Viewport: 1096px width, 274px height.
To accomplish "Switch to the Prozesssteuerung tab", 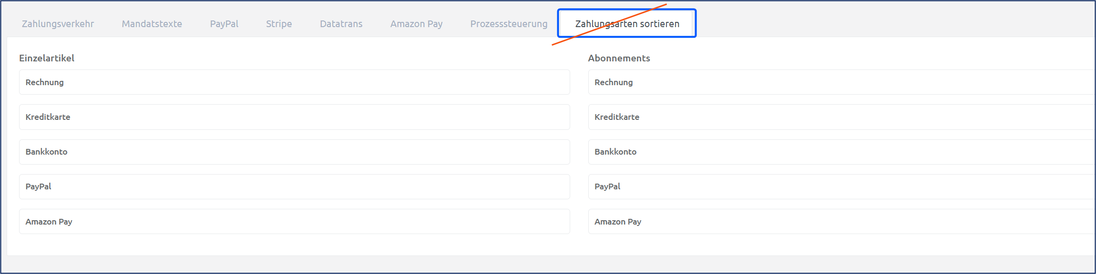I will point(509,24).
